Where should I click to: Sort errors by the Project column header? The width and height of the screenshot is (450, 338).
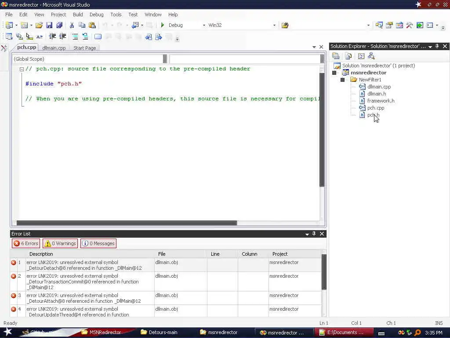pos(295,254)
